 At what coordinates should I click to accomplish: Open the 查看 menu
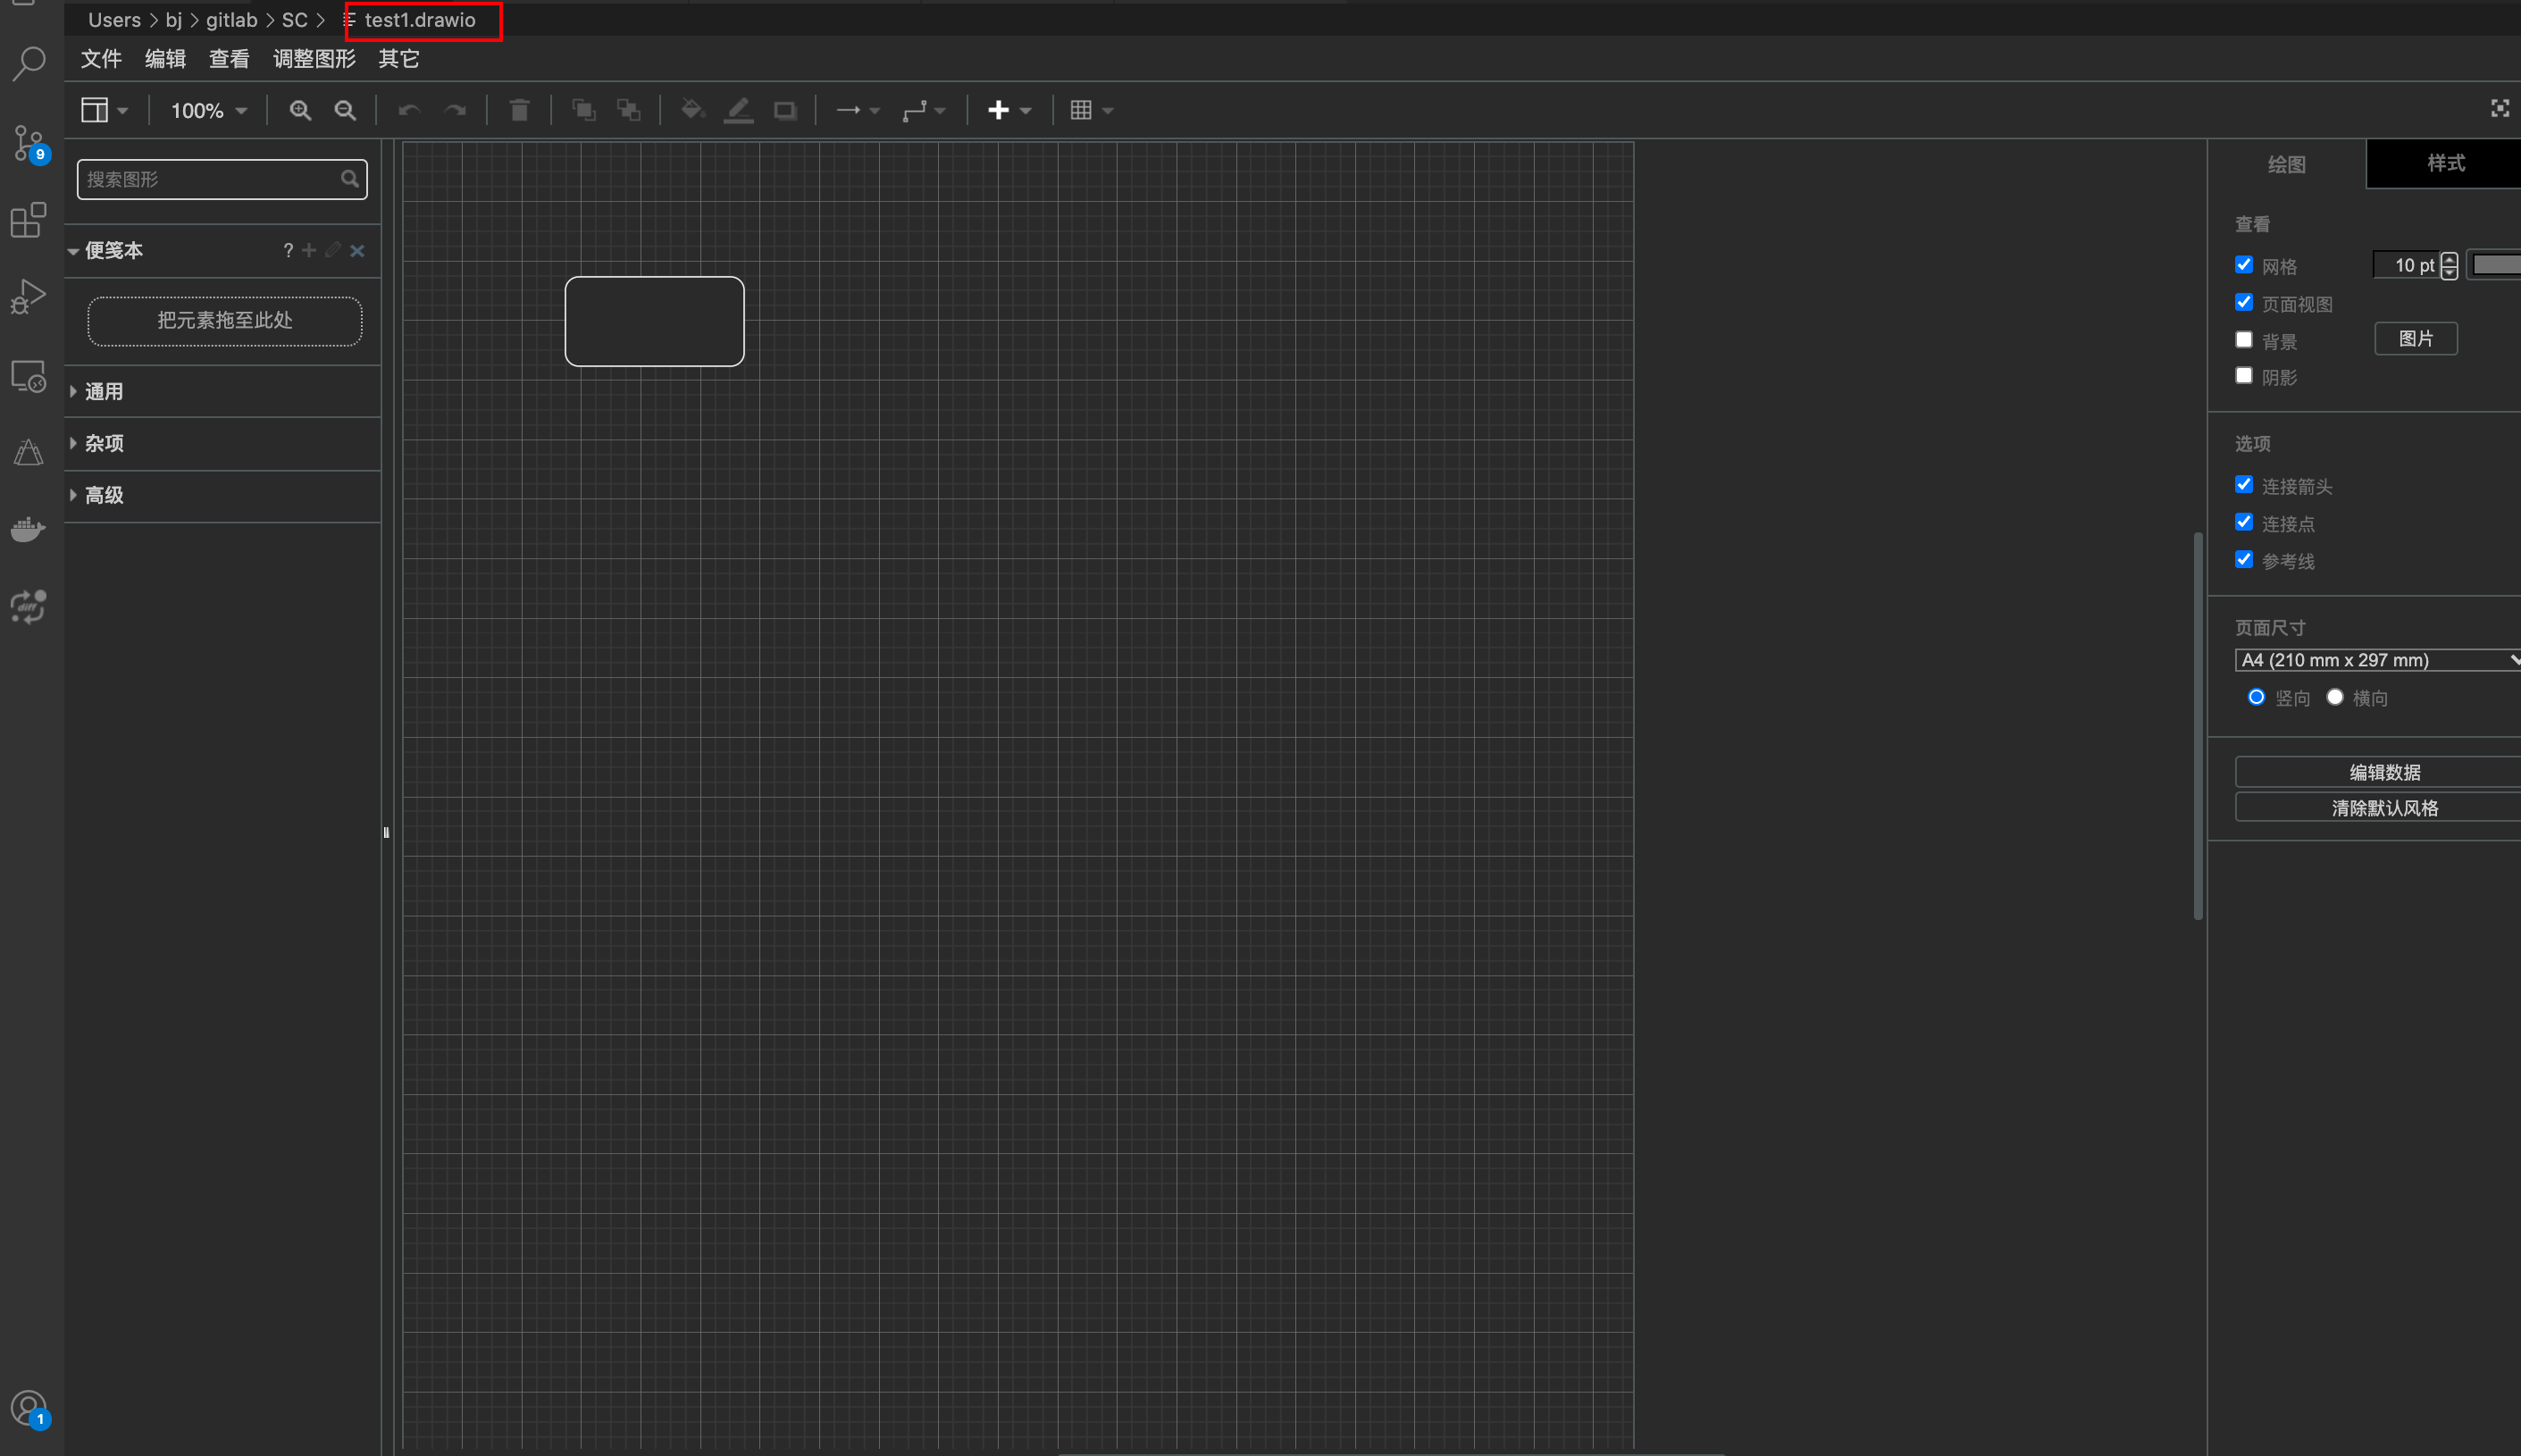click(x=229, y=59)
